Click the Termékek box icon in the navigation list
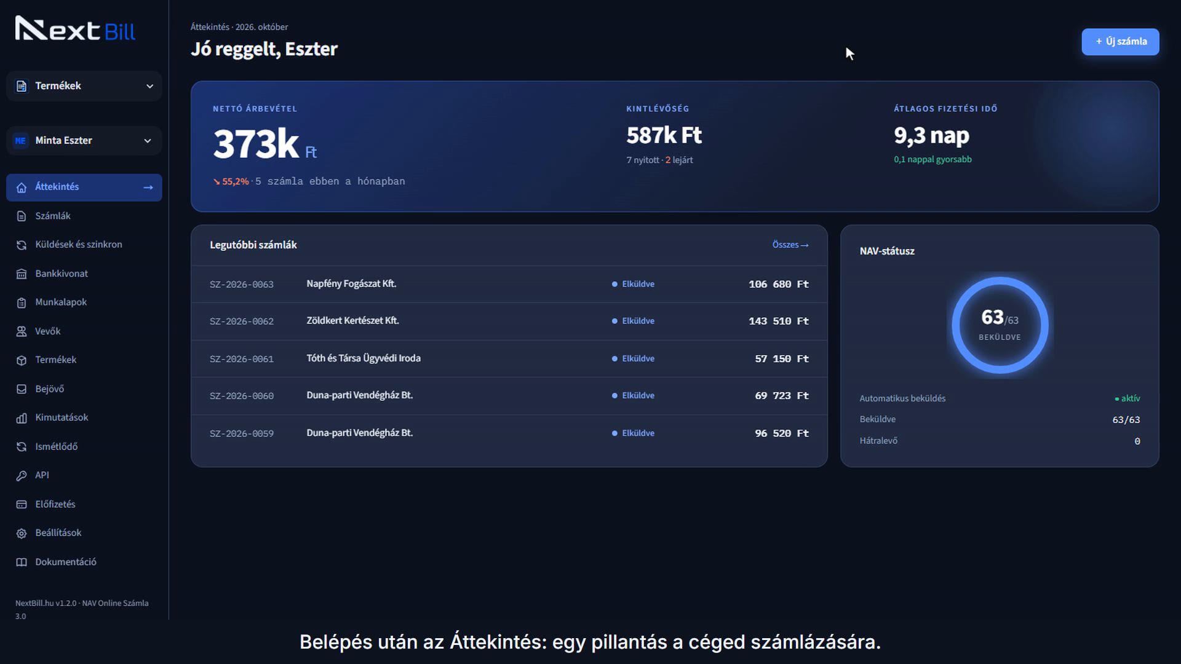This screenshot has height=664, width=1181. [22, 360]
